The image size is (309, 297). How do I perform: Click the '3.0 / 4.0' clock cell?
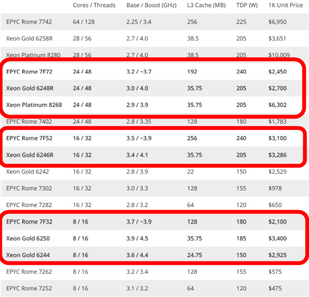click(x=137, y=88)
